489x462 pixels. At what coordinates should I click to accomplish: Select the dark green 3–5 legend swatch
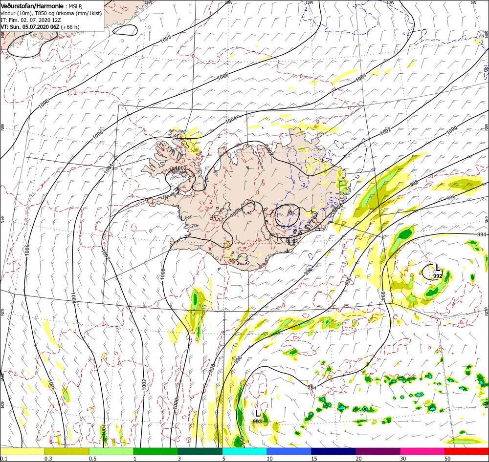200,451
